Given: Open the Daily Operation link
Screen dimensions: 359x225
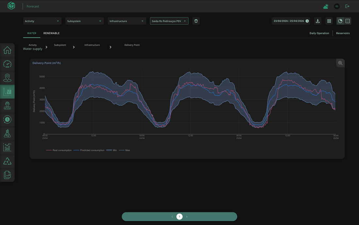Looking at the screenshot, I should pyautogui.click(x=319, y=33).
